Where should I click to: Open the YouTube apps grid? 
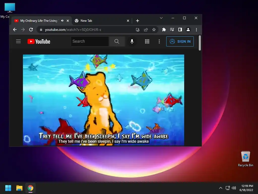[147, 41]
